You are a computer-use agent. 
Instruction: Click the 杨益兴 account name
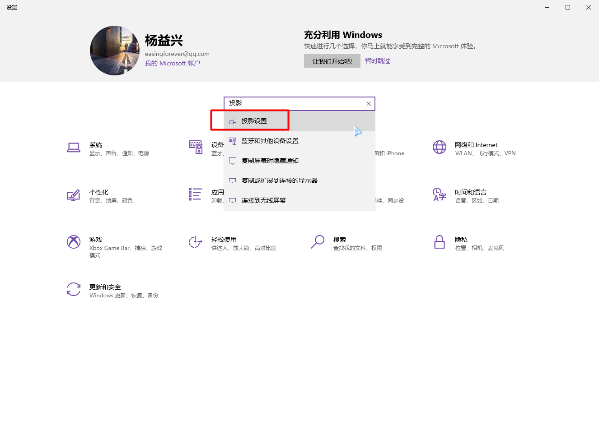[x=164, y=41]
